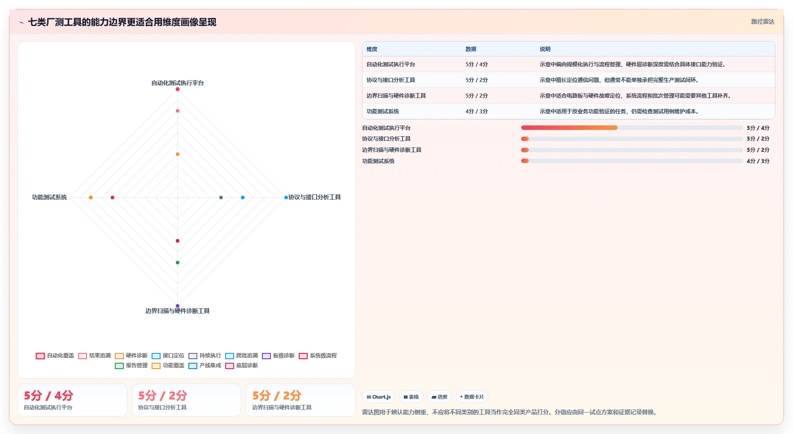Image resolution: width=793 pixels, height=434 pixels.
Task: Open the 协议与接口分析工具 score card
Action: click(x=187, y=400)
